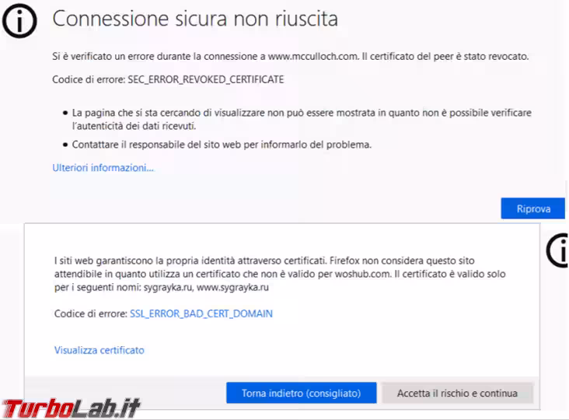Click the Riprova button
This screenshot has height=420, width=569.
532,208
